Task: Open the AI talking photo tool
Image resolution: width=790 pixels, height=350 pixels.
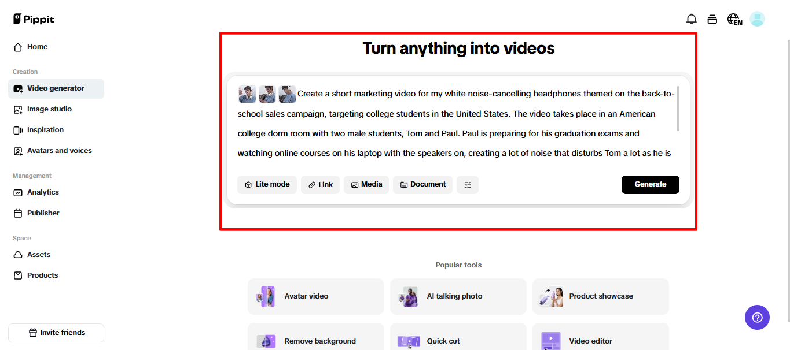Action: pos(458,296)
